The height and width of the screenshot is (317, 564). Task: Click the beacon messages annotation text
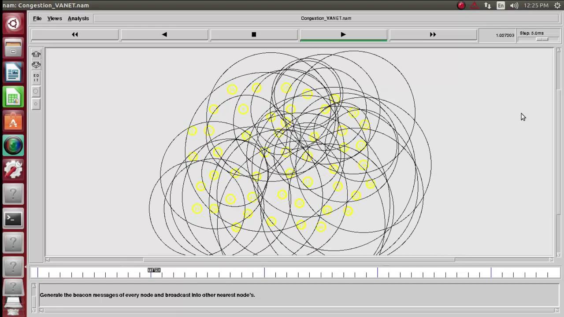pyautogui.click(x=147, y=295)
